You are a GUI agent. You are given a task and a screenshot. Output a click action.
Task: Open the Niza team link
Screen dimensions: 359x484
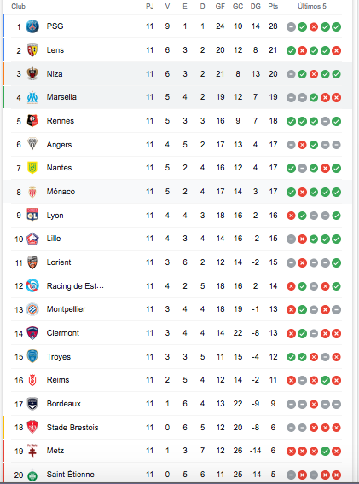click(x=55, y=74)
